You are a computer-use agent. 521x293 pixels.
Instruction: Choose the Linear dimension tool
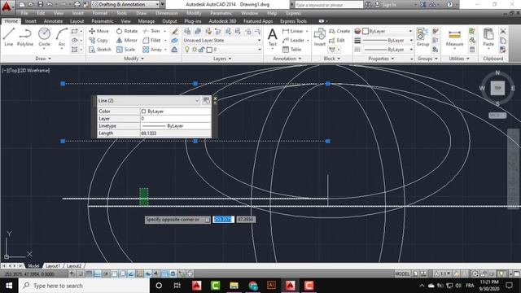coord(293,31)
